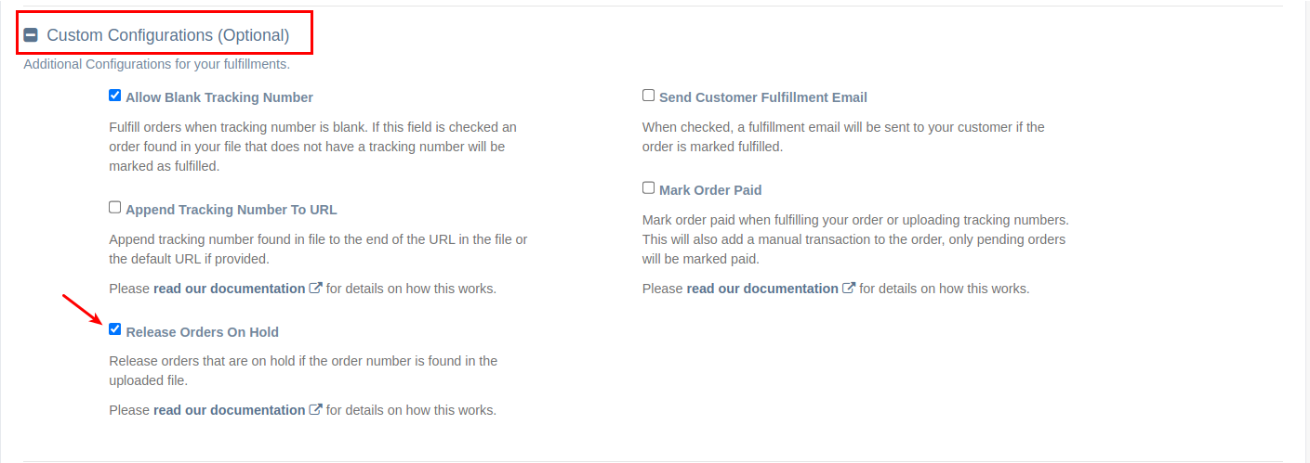The height and width of the screenshot is (463, 1310).
Task: Uncheck the Release Orders On Hold checkbox
Action: coord(115,328)
